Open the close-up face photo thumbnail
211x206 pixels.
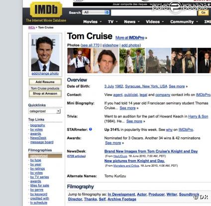click(x=106, y=61)
